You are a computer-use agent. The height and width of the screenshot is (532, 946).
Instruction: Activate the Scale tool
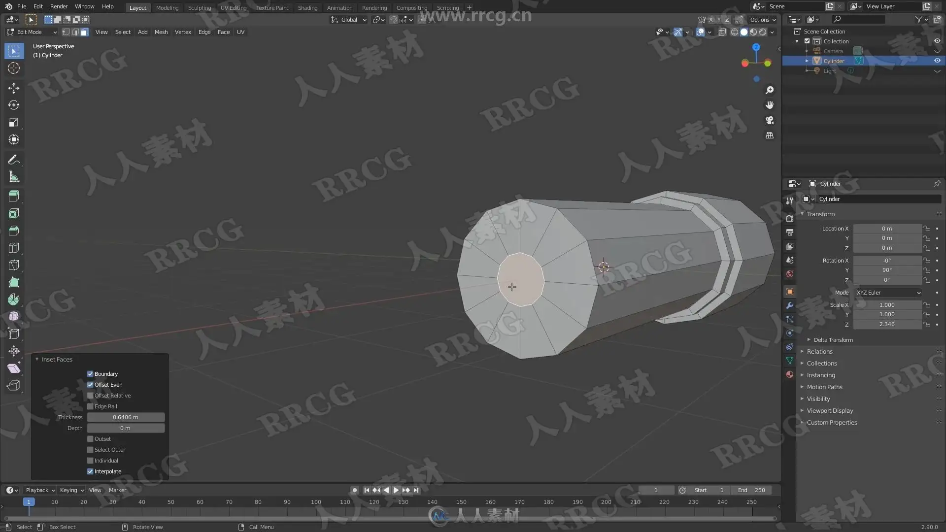[14, 123]
